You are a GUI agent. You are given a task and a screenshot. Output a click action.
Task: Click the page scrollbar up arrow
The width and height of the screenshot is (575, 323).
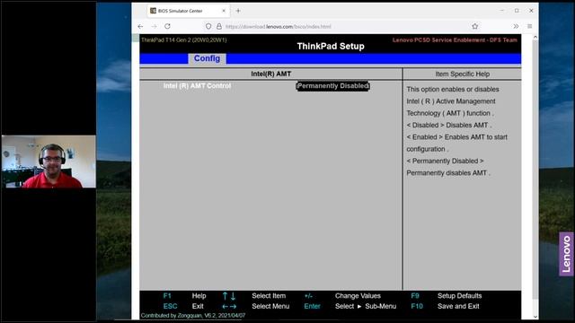click(535, 37)
